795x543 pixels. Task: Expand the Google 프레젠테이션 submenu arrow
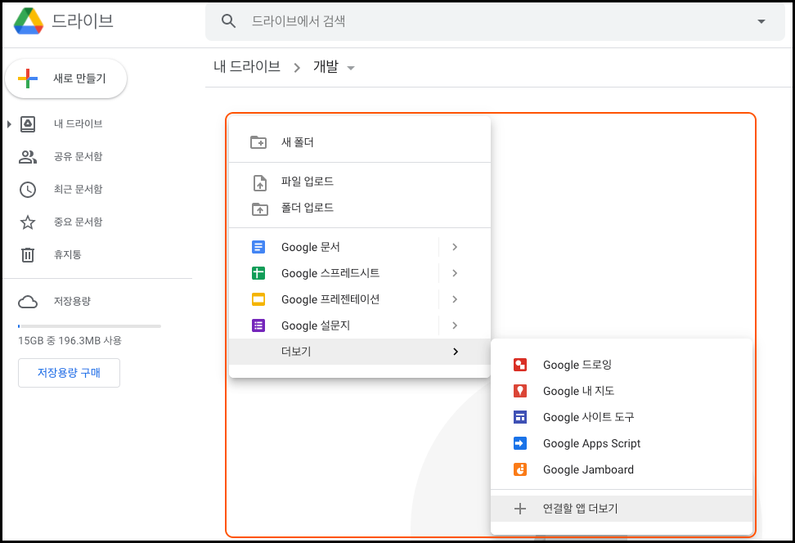point(455,299)
